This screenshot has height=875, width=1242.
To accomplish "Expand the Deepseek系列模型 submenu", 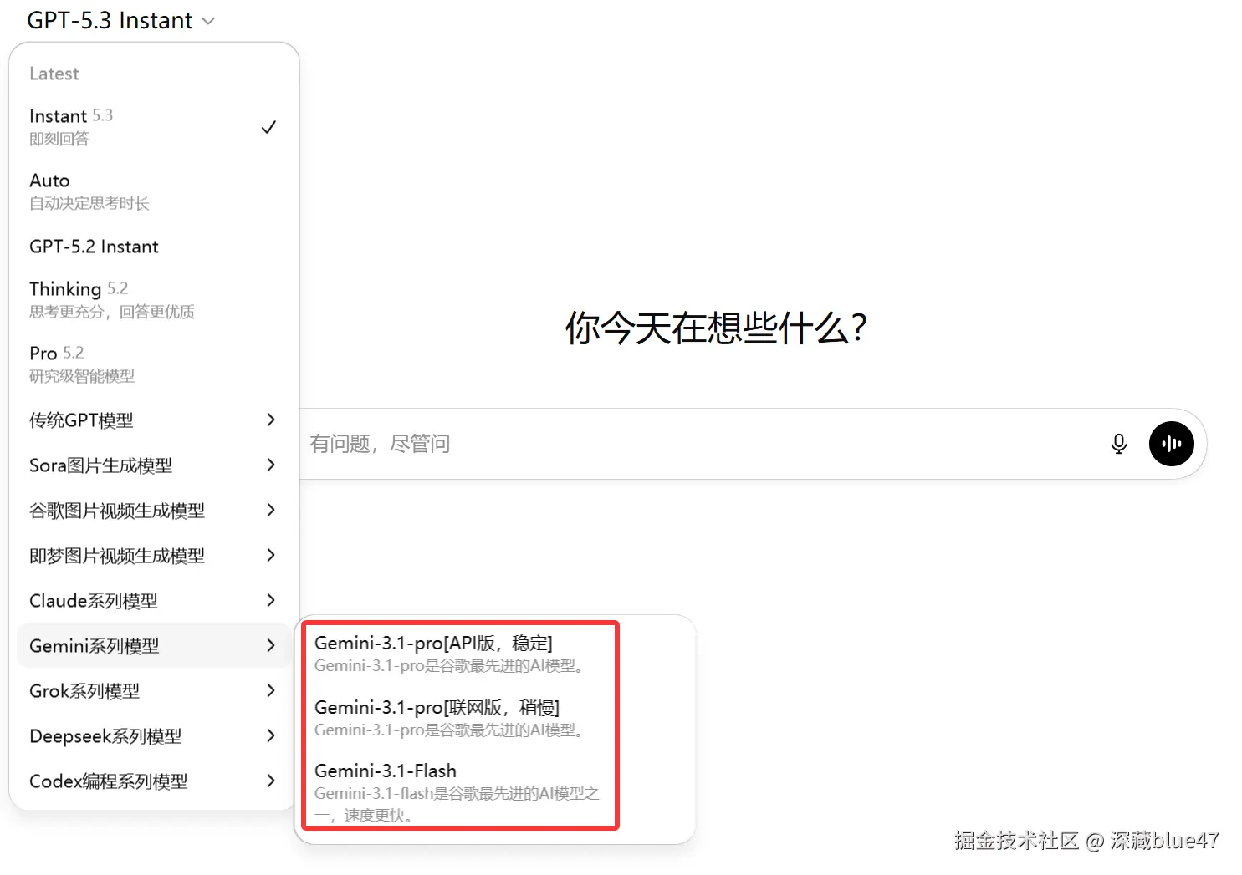I will coord(154,735).
